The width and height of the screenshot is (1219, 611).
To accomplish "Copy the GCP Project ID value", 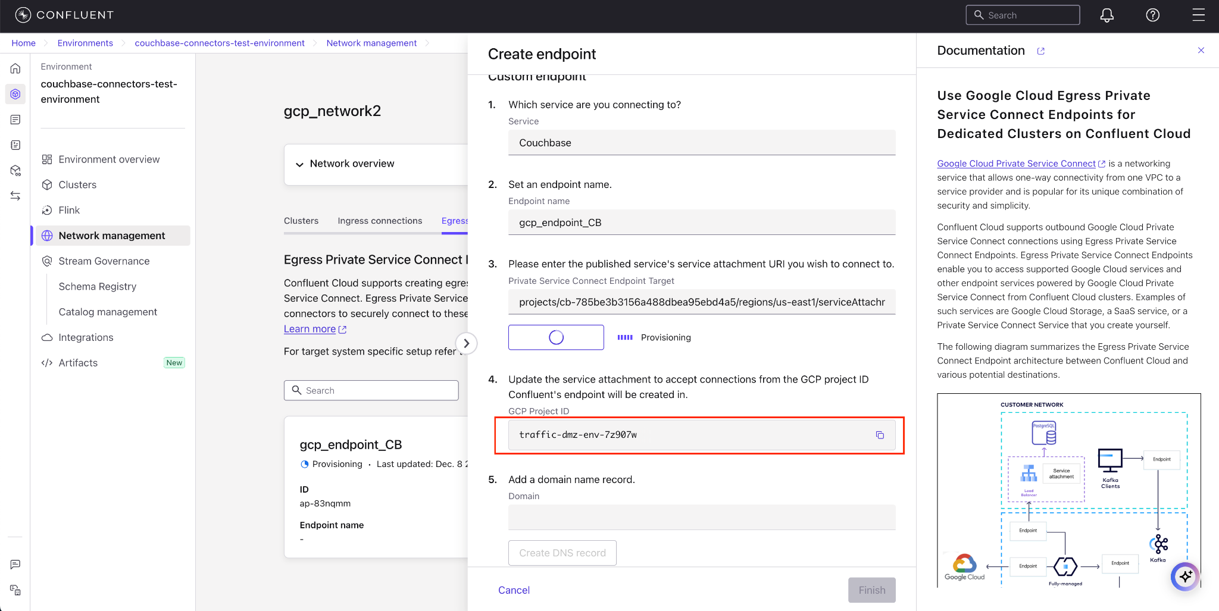I will click(x=879, y=435).
